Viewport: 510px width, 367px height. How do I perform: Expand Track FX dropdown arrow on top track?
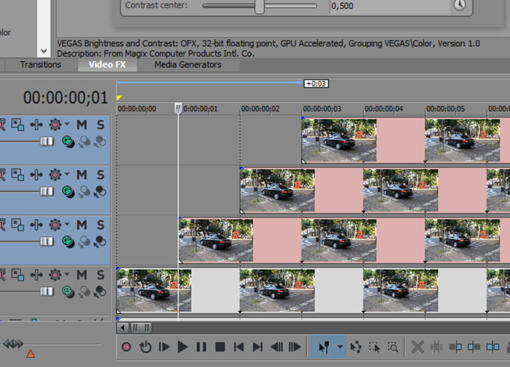[67, 124]
